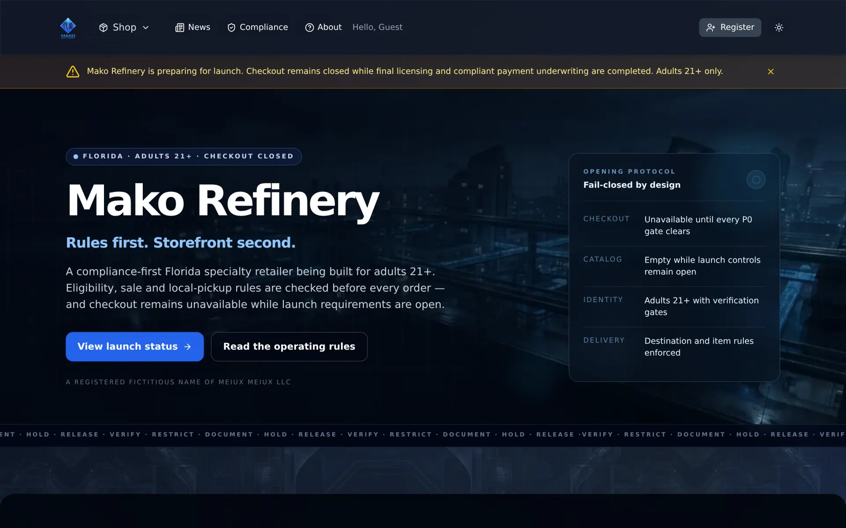The width and height of the screenshot is (846, 528).
Task: Click the add-user icon in Register
Action: (711, 28)
